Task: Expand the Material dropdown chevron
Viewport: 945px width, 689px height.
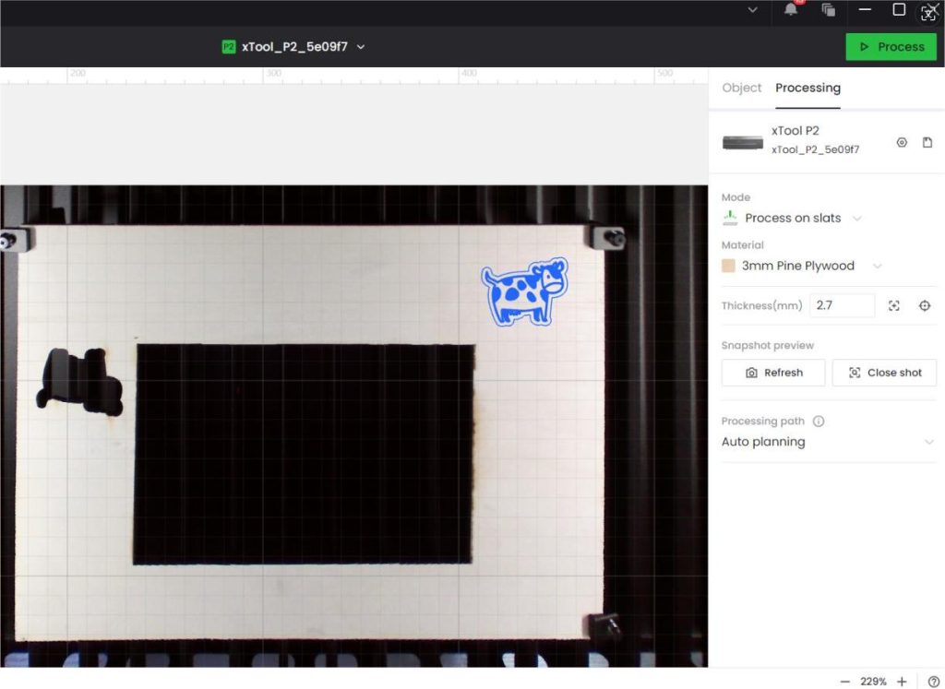Action: [x=878, y=266]
